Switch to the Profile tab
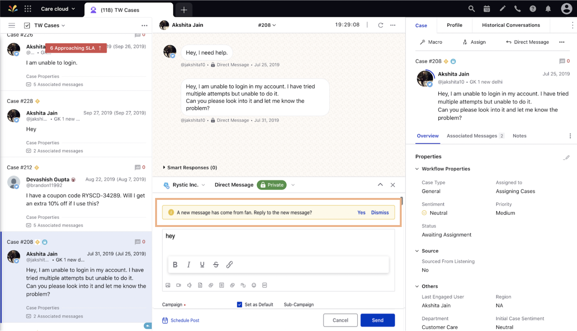The height and width of the screenshot is (331, 577). 454,25
